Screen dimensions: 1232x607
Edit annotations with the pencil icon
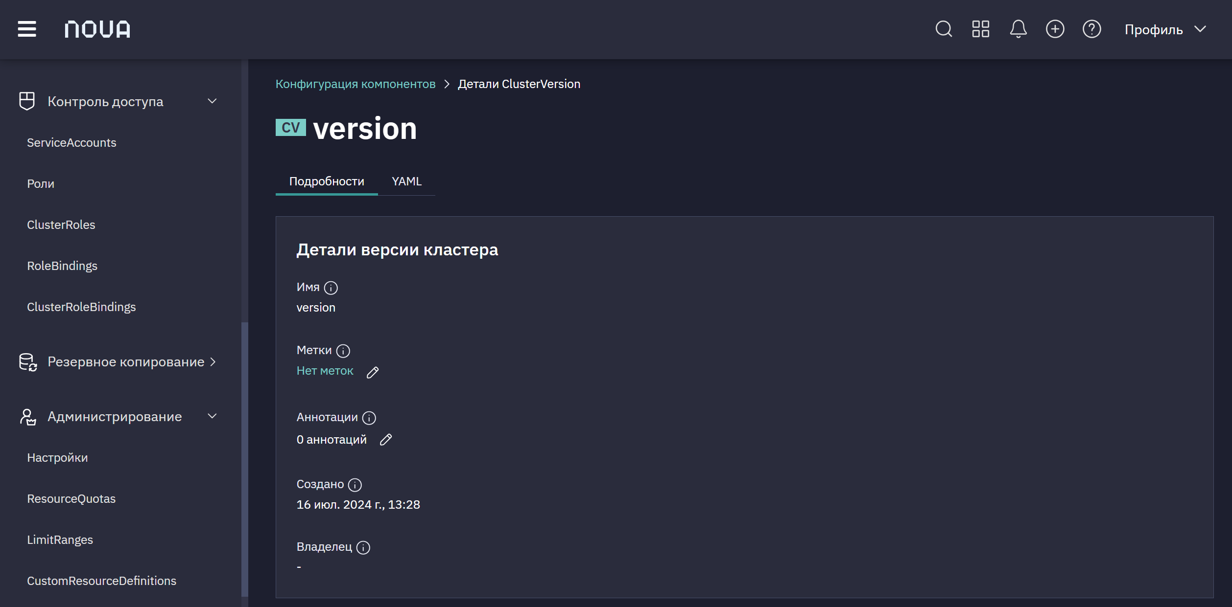386,440
